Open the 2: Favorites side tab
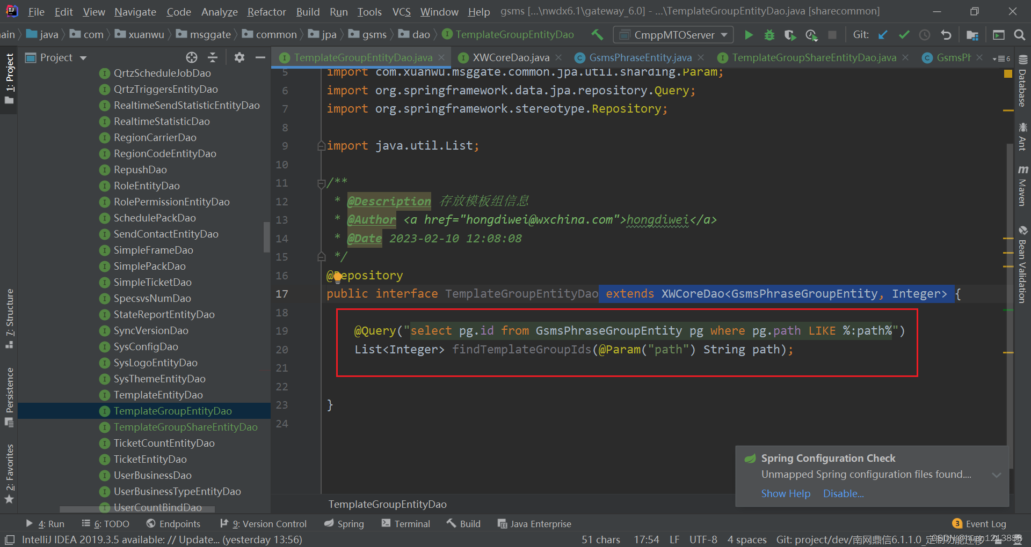The width and height of the screenshot is (1031, 547). tap(9, 474)
